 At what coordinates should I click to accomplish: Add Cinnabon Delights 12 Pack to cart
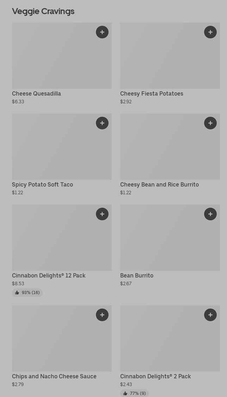pos(102,214)
